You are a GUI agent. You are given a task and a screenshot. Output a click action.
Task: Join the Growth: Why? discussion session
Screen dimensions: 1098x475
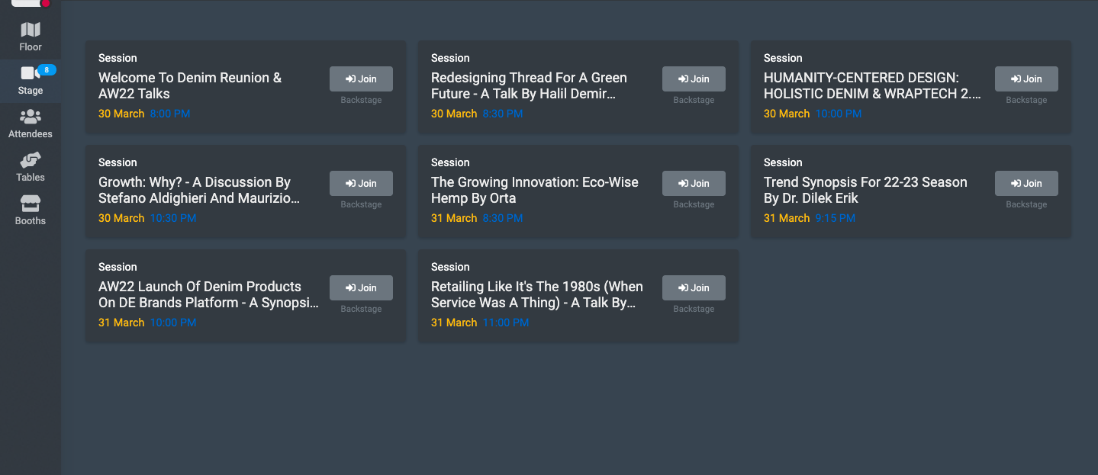[x=361, y=183]
